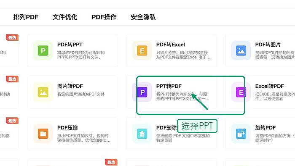Click the orange PDF压缩 icon
Image resolution: width=295 pixels, height=166 pixels.
coord(43,134)
